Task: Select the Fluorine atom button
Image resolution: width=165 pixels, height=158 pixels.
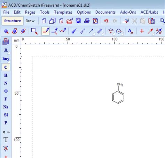Action: [x=6, y=99]
